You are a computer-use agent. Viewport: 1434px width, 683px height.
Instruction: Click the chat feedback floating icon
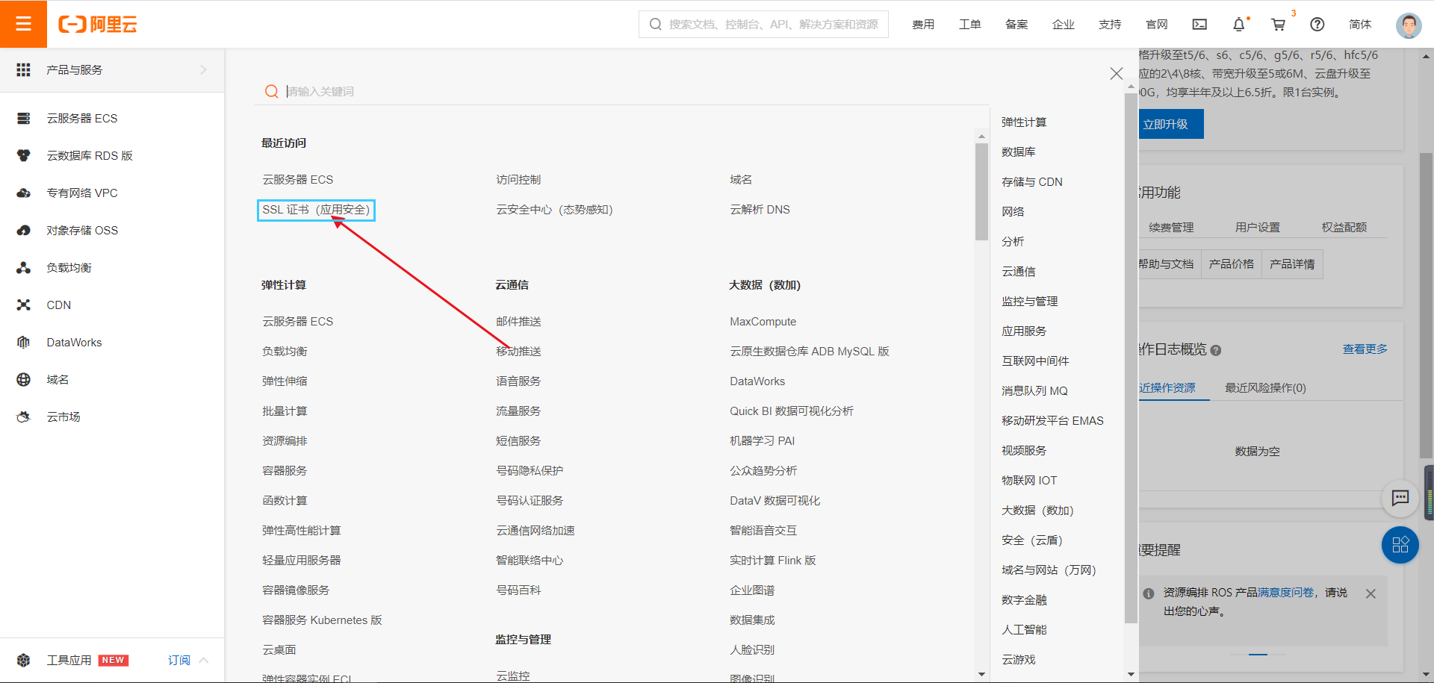[x=1400, y=498]
